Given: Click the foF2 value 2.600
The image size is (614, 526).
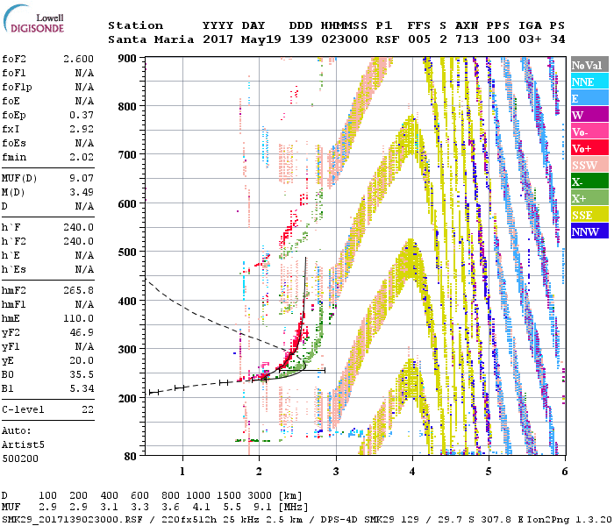Looking at the screenshot, I should 78,59.
